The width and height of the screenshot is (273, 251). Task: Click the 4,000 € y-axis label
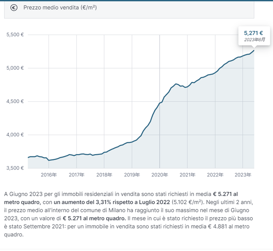click(x=15, y=135)
